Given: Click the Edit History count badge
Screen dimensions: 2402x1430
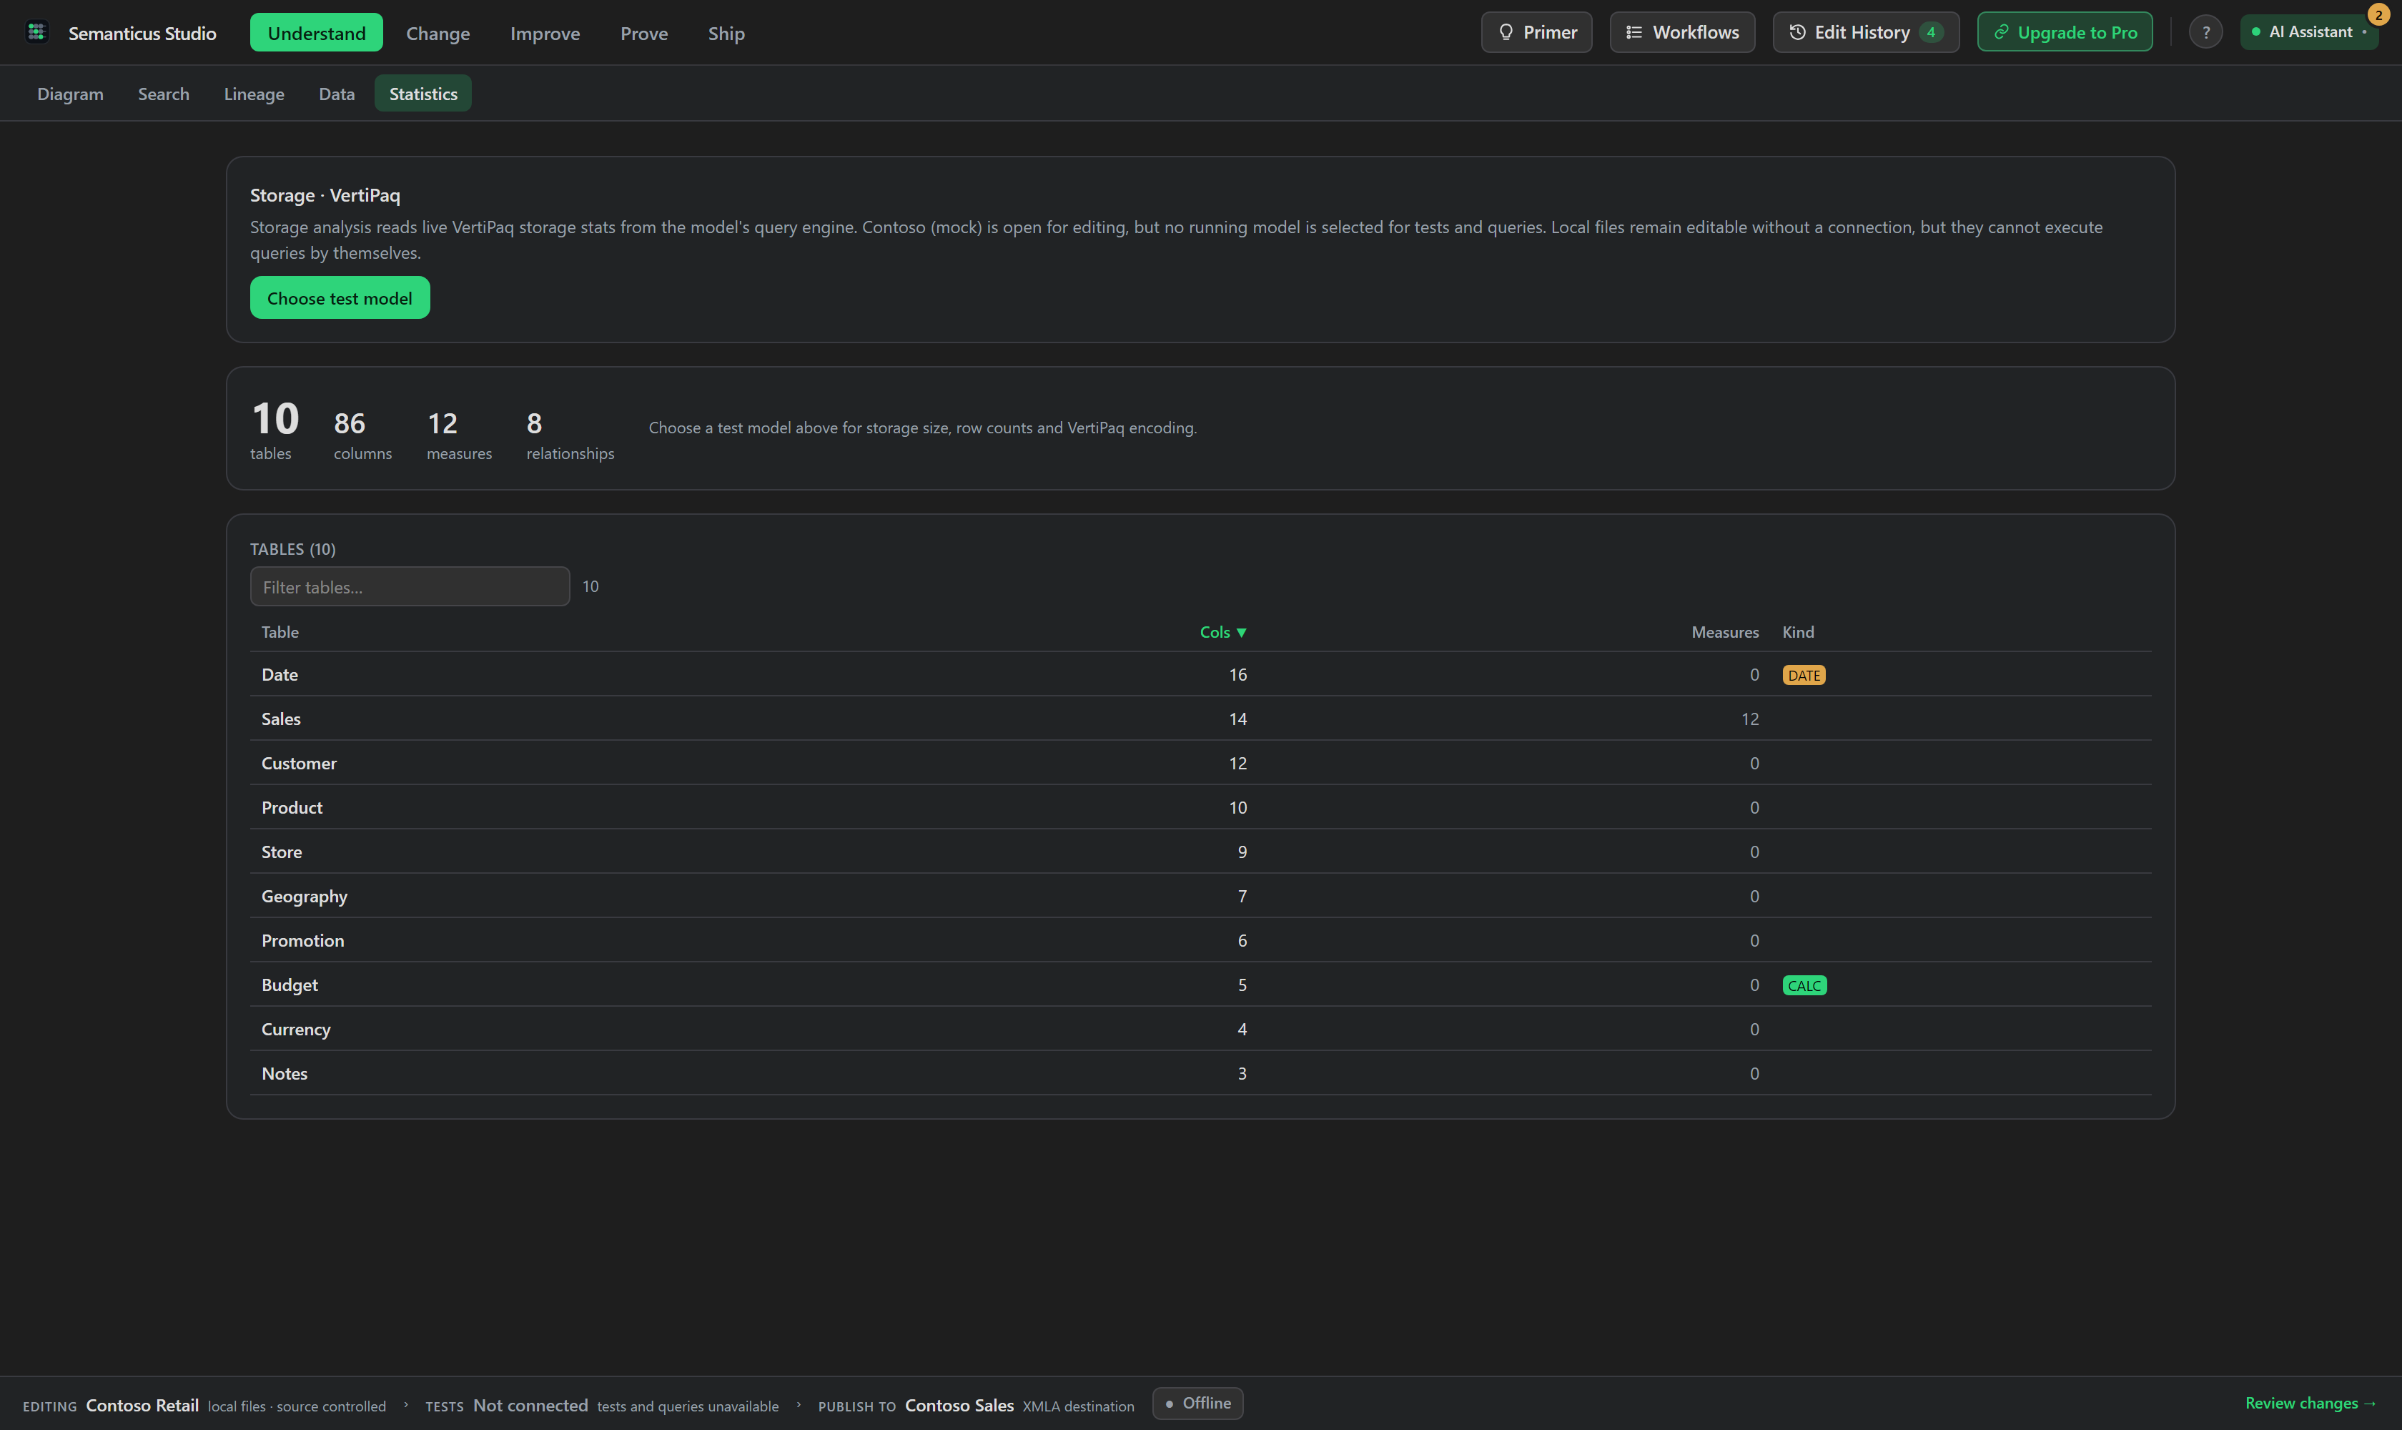Looking at the screenshot, I should [1930, 31].
